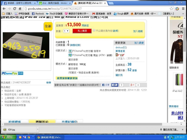Click the seller's mail verification icon
Viewport: 187px width, 140px height.
[122, 55]
